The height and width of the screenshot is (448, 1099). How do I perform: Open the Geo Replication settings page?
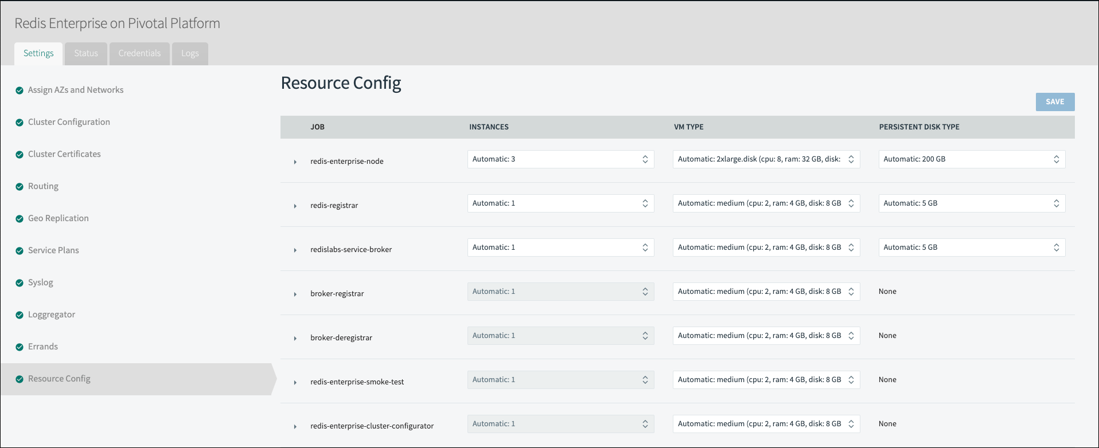click(x=59, y=218)
